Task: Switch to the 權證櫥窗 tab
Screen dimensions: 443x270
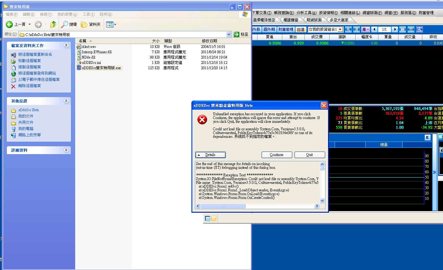Action: [291, 20]
